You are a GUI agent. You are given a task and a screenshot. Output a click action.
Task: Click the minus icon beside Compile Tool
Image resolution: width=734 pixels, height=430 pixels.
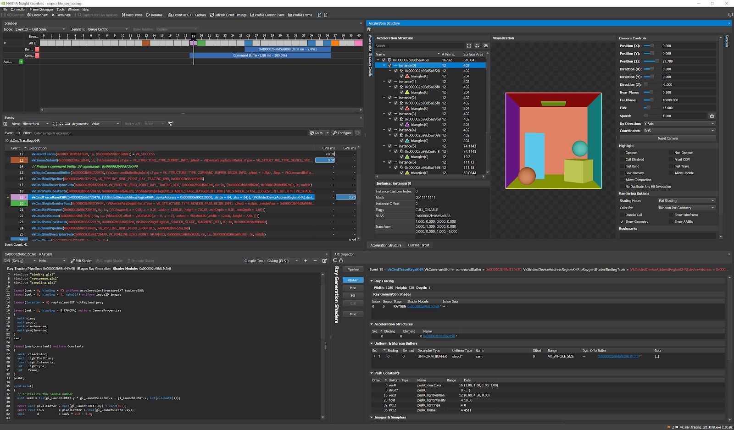click(x=315, y=261)
